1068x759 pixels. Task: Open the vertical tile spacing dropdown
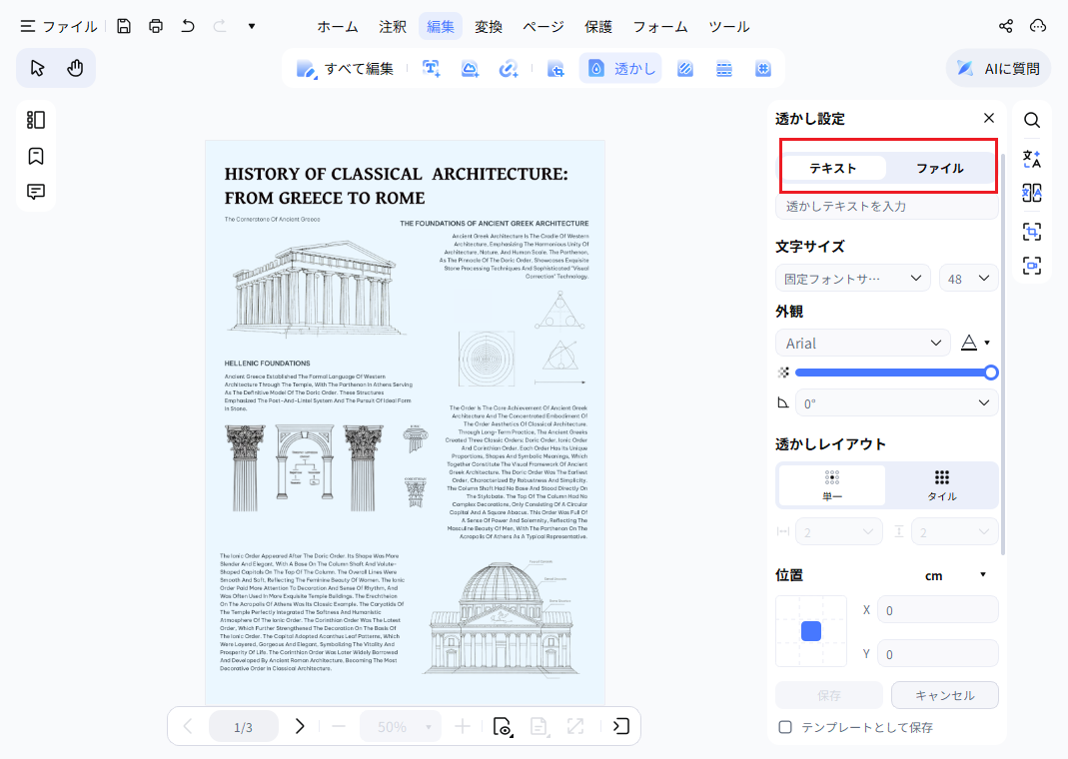(x=955, y=531)
